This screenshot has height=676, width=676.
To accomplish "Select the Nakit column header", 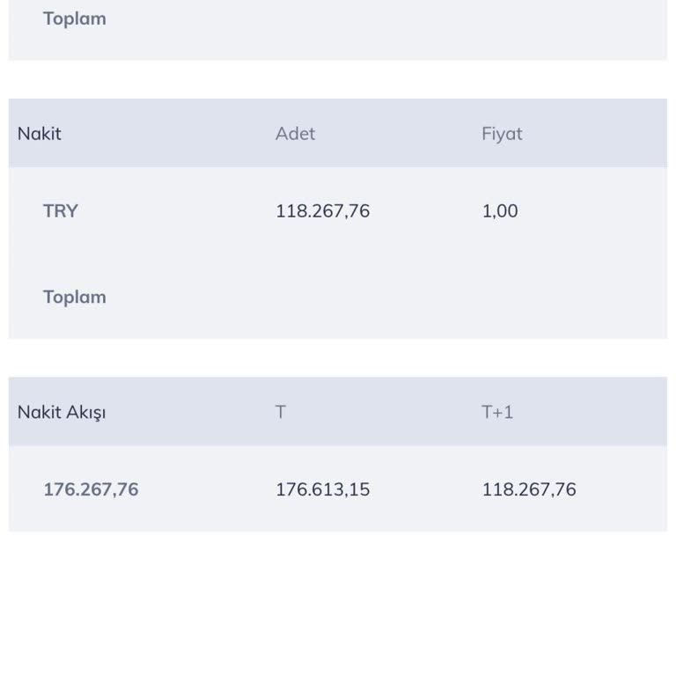I will pos(40,134).
